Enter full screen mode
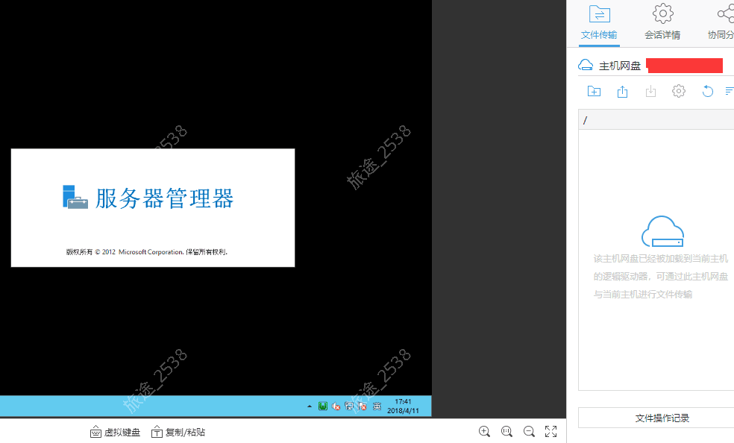This screenshot has width=734, height=443. 551,431
